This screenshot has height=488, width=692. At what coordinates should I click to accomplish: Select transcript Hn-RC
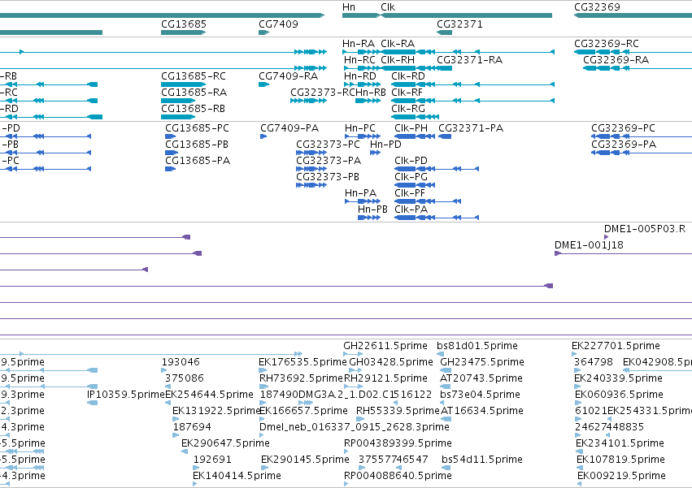click(359, 60)
